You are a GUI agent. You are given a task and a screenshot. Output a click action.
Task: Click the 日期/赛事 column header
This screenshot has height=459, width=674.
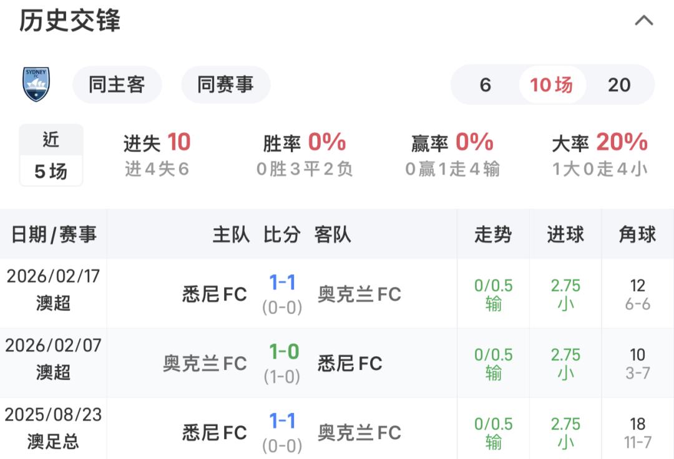[54, 234]
